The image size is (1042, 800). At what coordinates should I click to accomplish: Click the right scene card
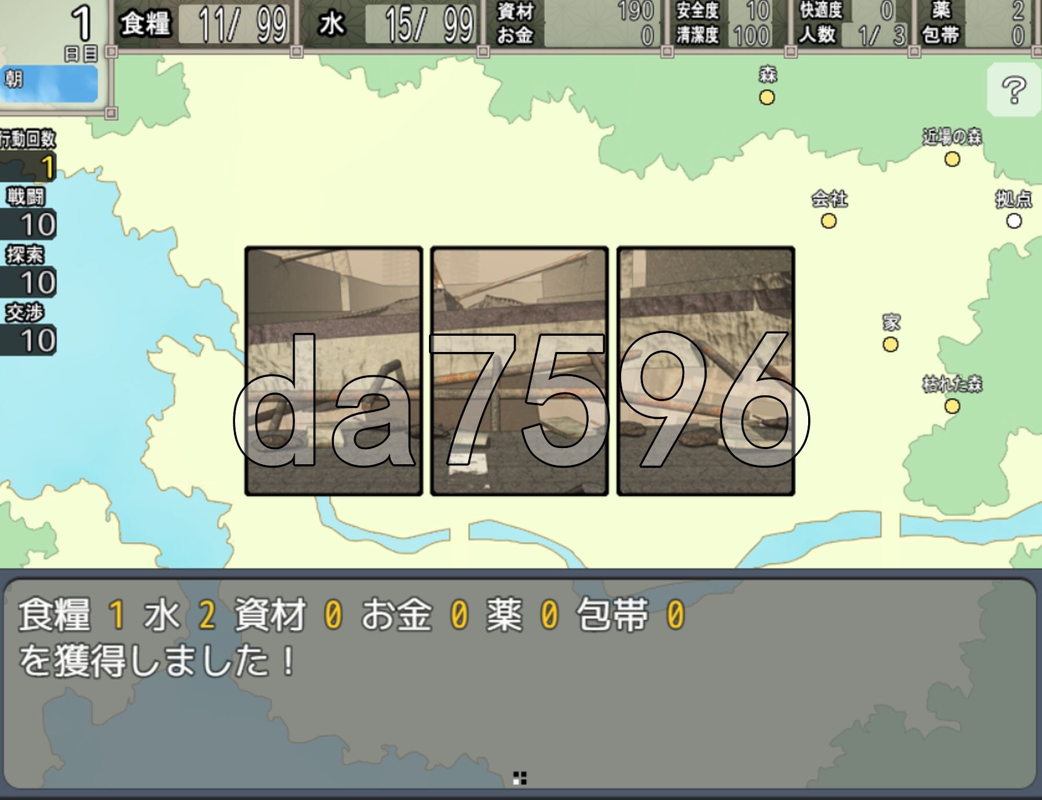706,371
